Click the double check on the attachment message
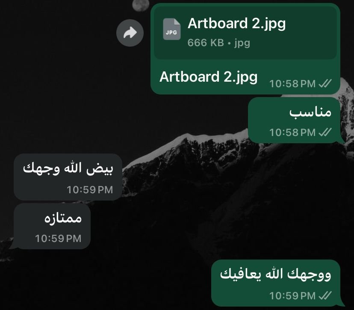 coord(325,83)
